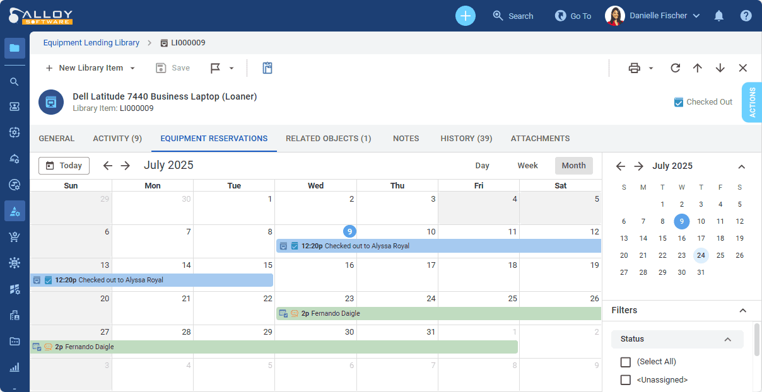Open the notifications bell
This screenshot has height=392, width=762.
718,16
